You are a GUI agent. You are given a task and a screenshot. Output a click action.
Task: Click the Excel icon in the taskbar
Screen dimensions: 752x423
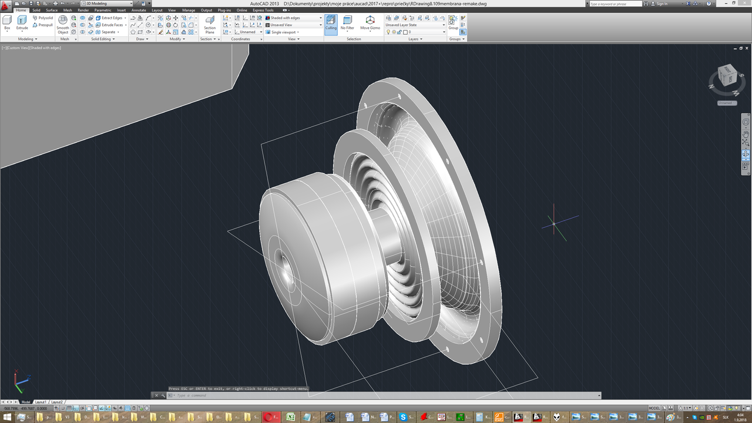[290, 417]
